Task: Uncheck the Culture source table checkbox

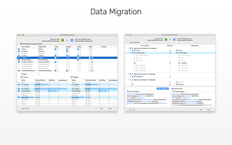Action: click(x=19, y=49)
